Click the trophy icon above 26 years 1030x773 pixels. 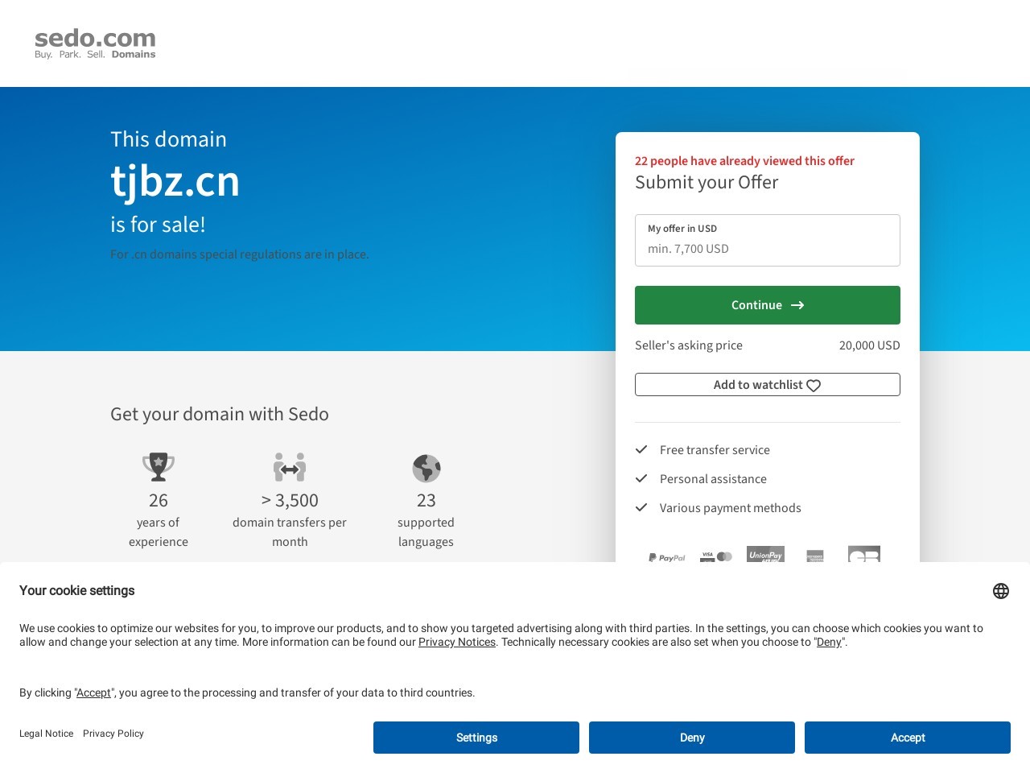(x=159, y=467)
